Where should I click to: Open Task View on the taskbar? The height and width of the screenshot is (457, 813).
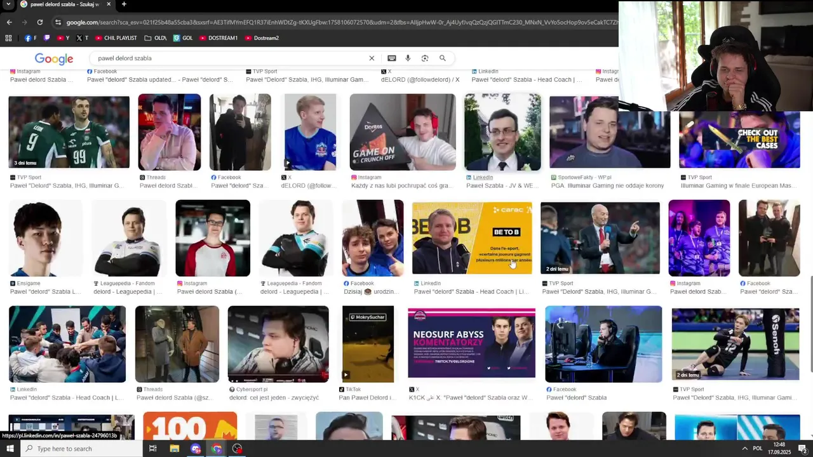tap(152, 449)
